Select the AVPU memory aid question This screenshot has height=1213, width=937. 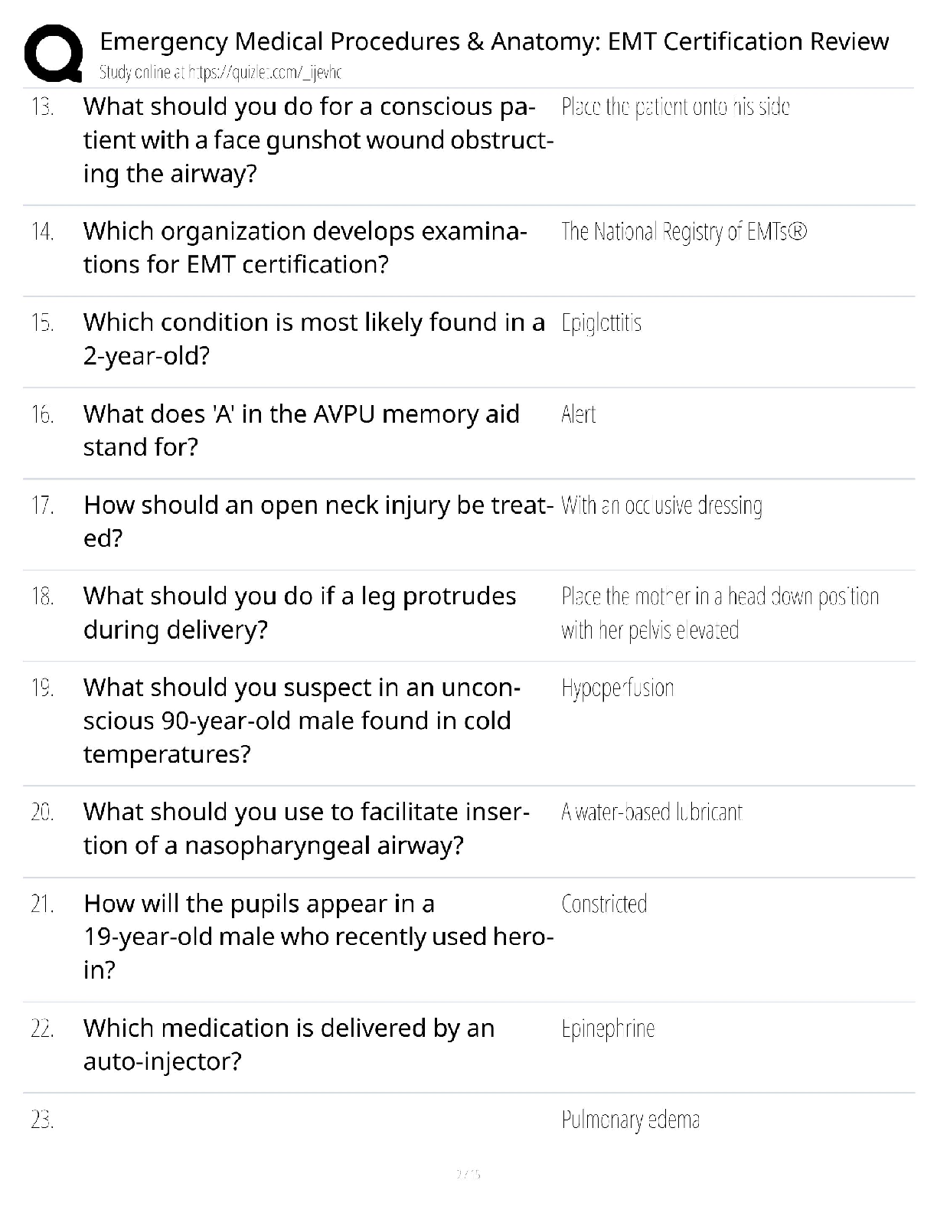[x=301, y=430]
